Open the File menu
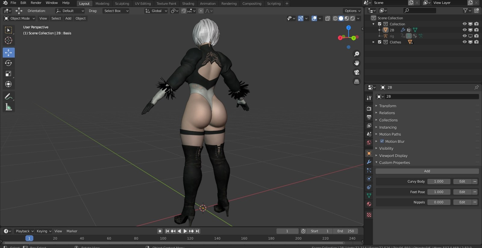The height and width of the screenshot is (248, 482). 13,3
